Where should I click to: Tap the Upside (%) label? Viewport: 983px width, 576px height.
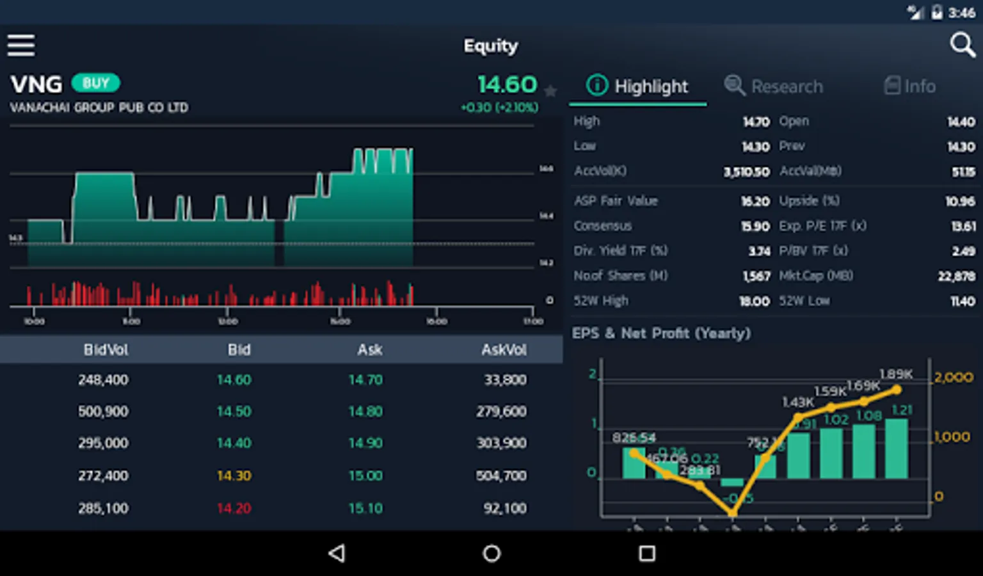point(809,201)
